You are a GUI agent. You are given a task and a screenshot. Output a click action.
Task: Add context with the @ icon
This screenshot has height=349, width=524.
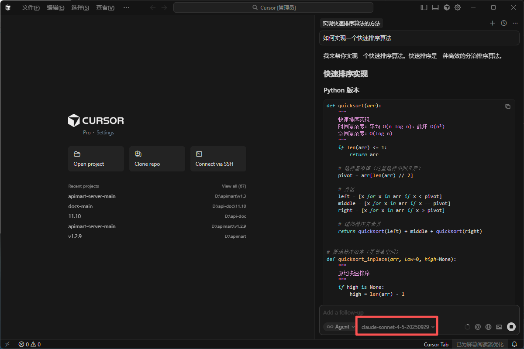click(x=478, y=327)
